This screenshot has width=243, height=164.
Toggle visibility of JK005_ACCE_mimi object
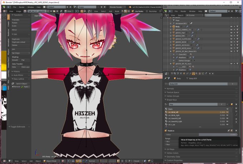(231, 48)
